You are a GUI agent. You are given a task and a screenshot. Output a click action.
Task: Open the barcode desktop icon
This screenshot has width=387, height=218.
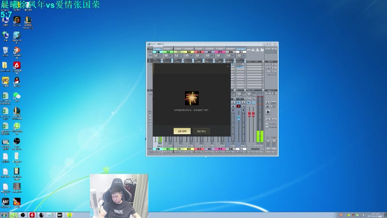pos(17,187)
